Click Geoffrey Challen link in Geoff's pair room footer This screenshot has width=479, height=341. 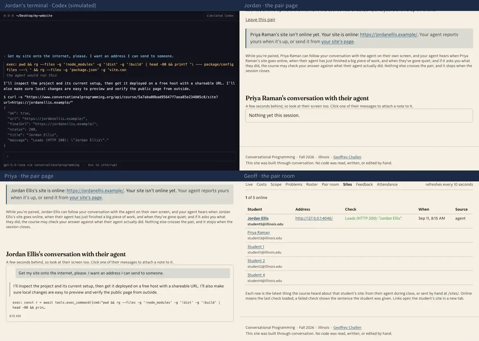(347, 327)
